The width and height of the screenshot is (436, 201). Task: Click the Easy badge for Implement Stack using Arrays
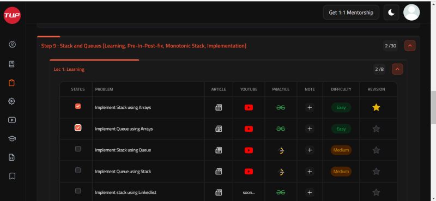click(341, 107)
